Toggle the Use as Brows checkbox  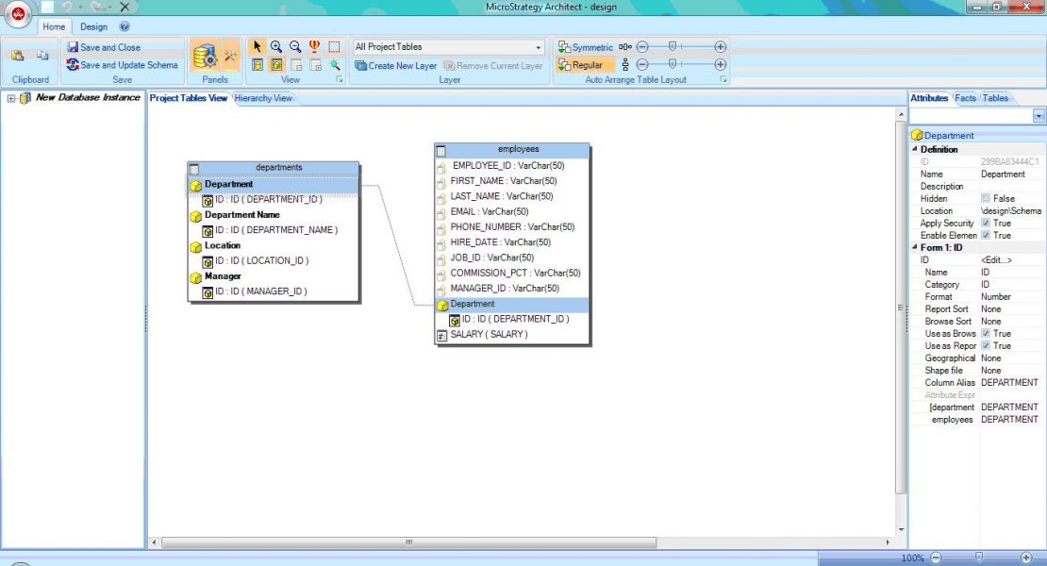[x=986, y=333]
